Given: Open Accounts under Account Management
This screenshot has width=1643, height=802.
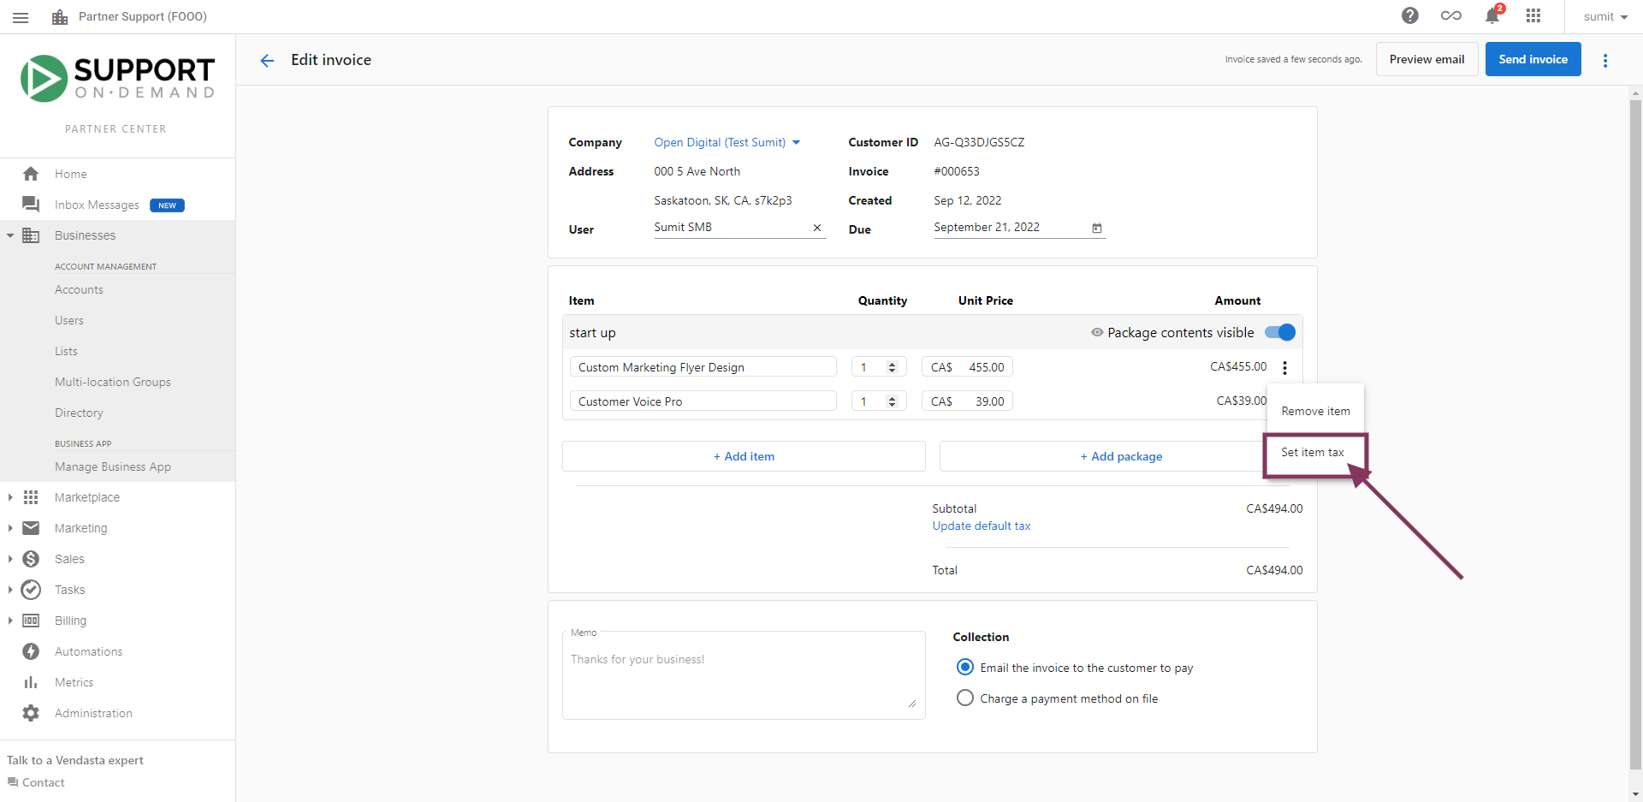Looking at the screenshot, I should [79, 289].
